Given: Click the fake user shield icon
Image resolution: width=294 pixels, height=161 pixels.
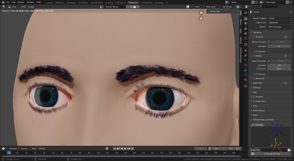Looking at the screenshot, I should click(x=128, y=7).
